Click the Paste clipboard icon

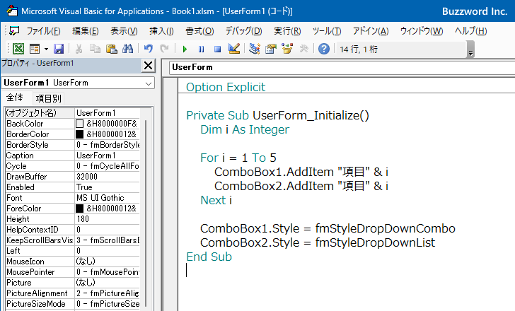(x=111, y=49)
